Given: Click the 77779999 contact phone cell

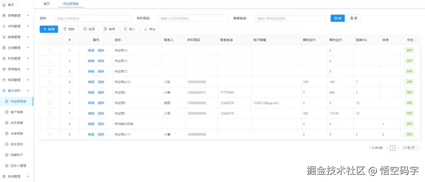Looking at the screenshot, I should coord(227,92).
